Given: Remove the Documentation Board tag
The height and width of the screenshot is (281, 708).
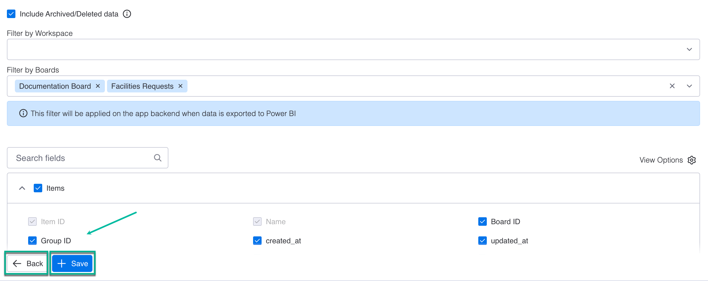Looking at the screenshot, I should [98, 86].
